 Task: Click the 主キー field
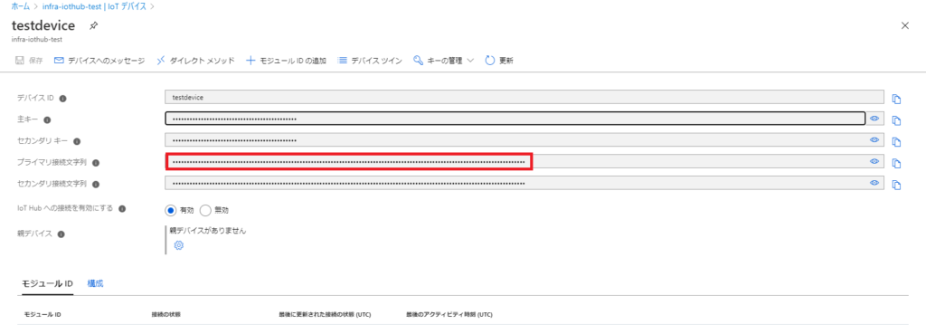(515, 119)
